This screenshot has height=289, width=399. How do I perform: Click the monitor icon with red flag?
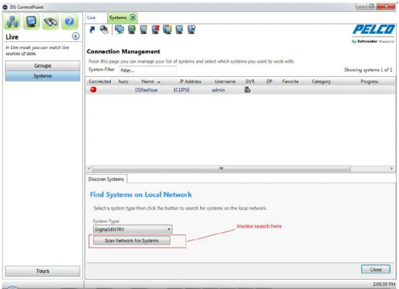[155, 30]
